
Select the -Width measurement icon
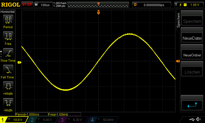coord(8,103)
